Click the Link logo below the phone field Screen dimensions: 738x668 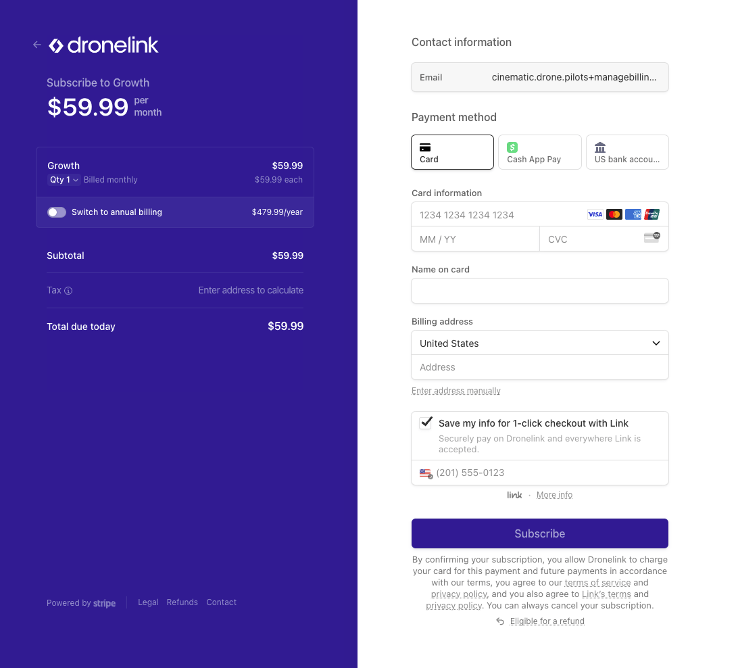point(514,495)
